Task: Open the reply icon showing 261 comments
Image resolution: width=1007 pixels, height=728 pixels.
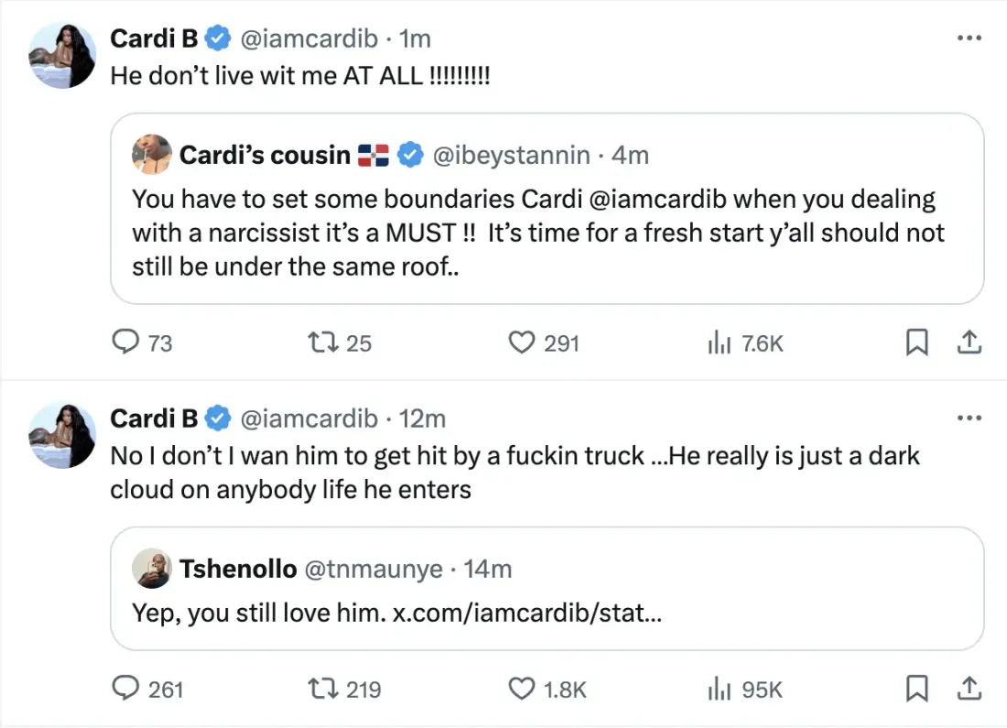Action: [x=125, y=689]
